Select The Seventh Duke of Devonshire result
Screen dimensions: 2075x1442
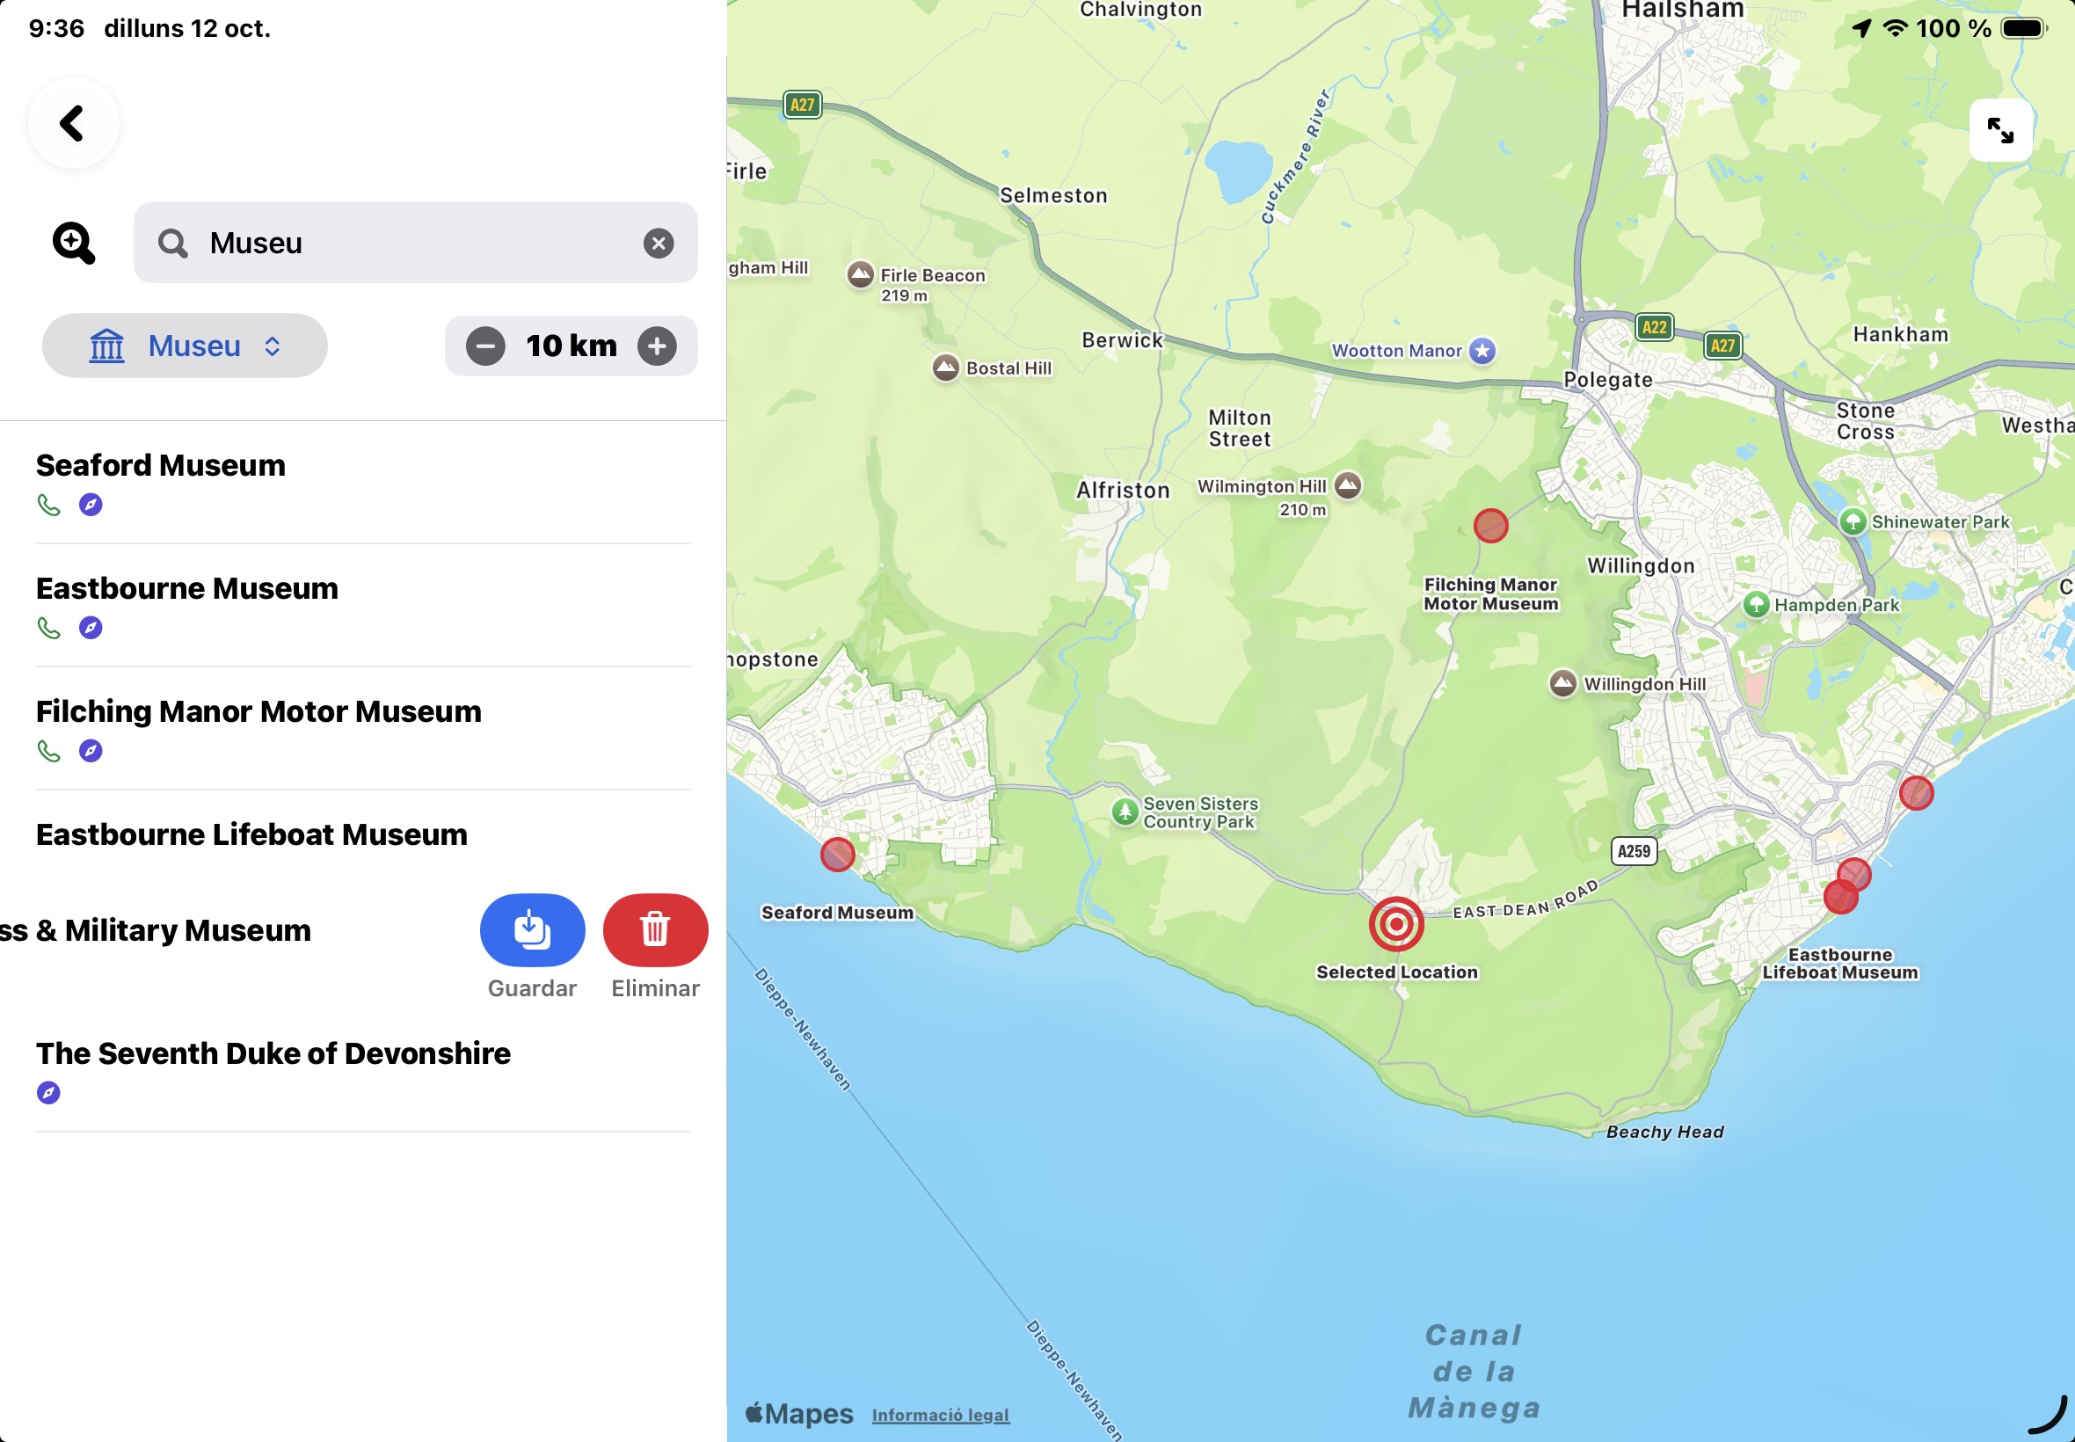363,1072
